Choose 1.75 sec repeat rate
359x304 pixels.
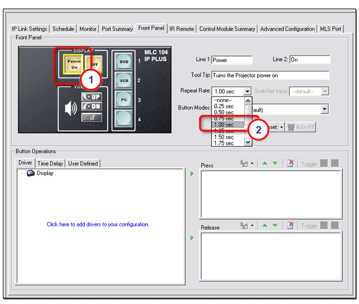(229, 143)
